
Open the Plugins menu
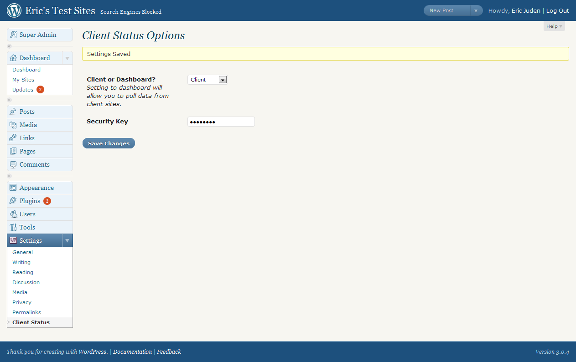point(40,201)
